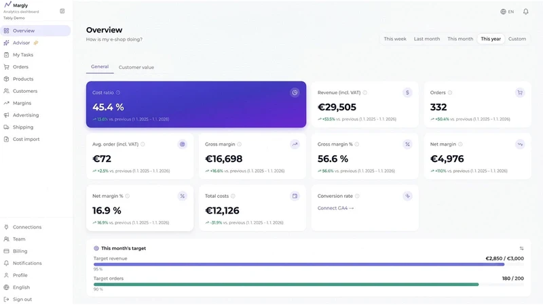Open Profile in the sidebar
The image size is (543, 305).
[x=35, y=275]
